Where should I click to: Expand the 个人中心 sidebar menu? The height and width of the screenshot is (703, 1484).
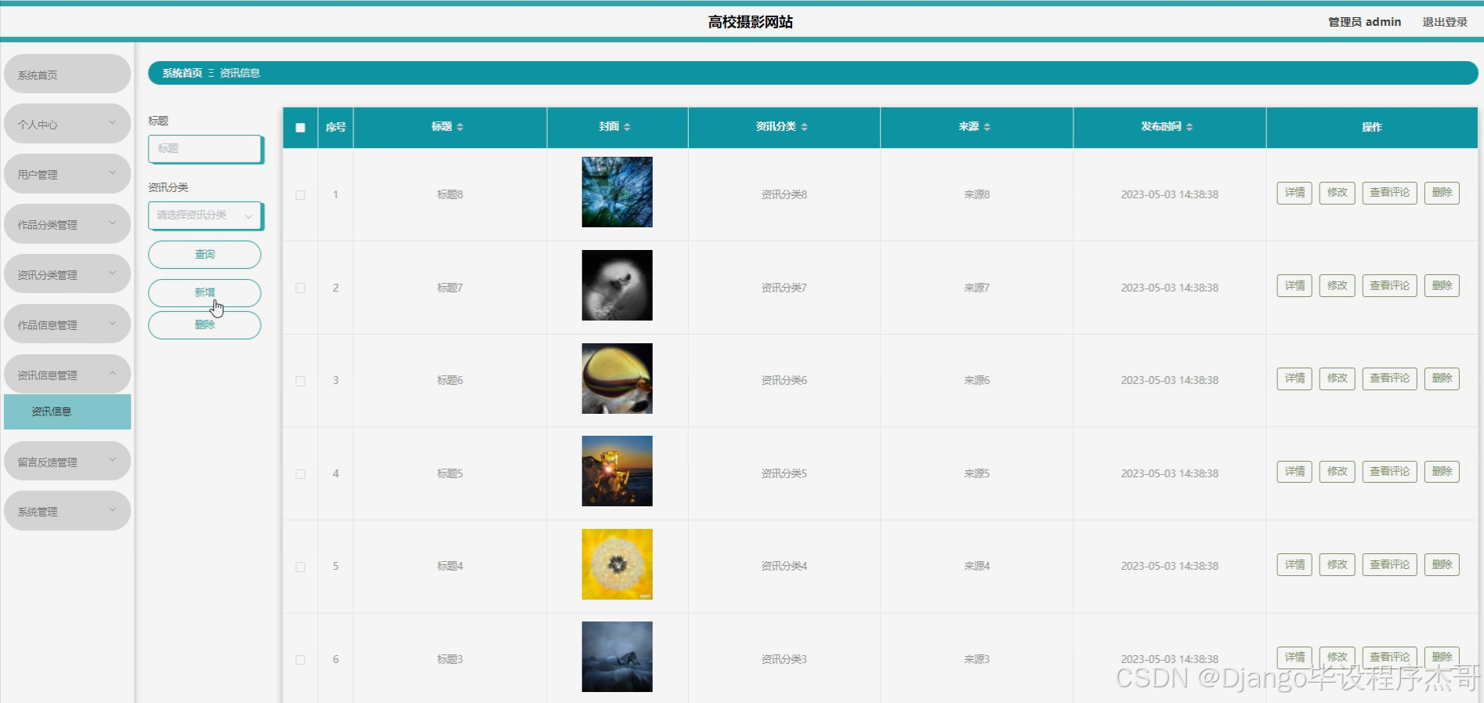[67, 124]
